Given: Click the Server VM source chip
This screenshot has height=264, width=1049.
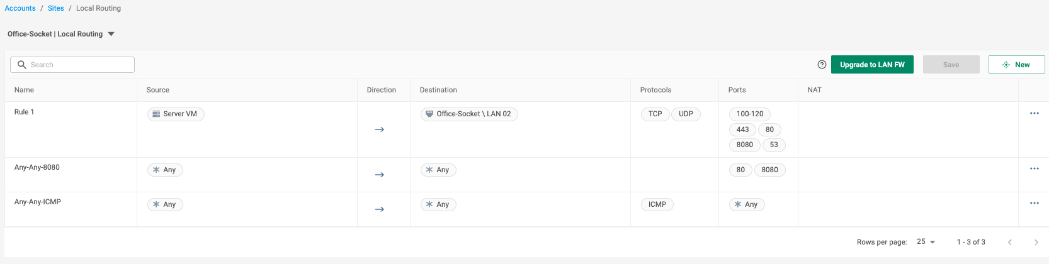Looking at the screenshot, I should pos(176,114).
